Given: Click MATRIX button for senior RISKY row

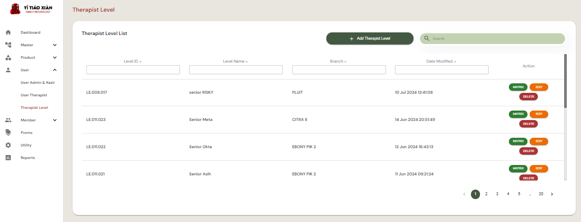Looking at the screenshot, I should (x=518, y=87).
